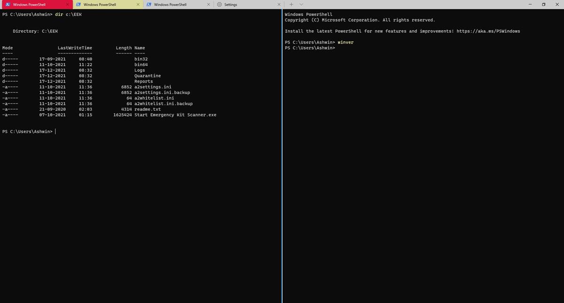
Task: Click the 'a2settings.ini.backup' file name
Action: (162, 93)
